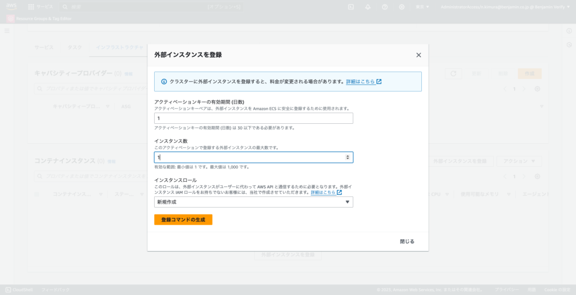
Task: Open the AdministratorAccess account menu
Action: pyautogui.click(x=505, y=7)
